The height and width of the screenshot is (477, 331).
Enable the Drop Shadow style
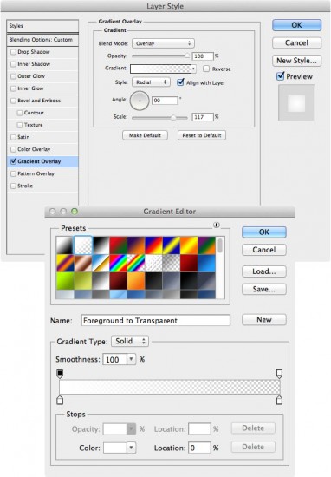point(13,52)
